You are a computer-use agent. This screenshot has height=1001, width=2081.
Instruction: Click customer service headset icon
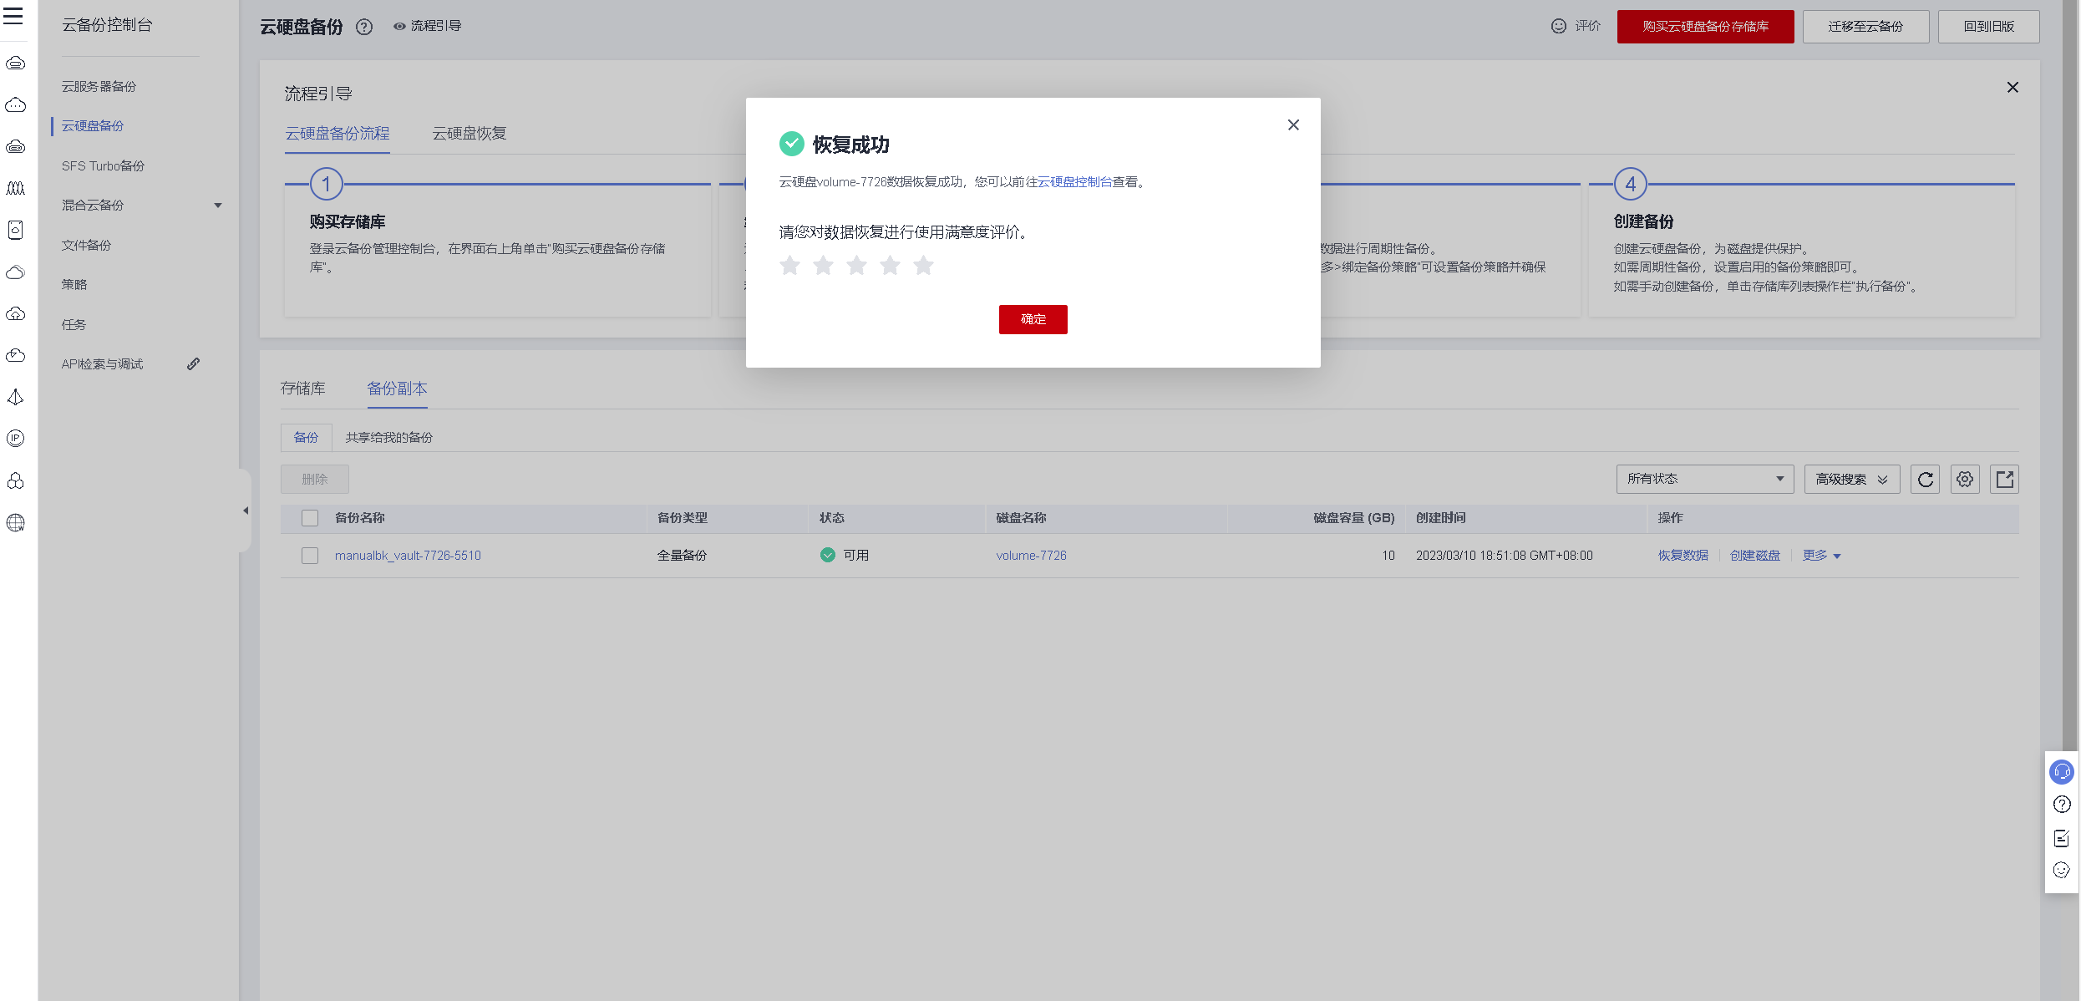pyautogui.click(x=2062, y=772)
